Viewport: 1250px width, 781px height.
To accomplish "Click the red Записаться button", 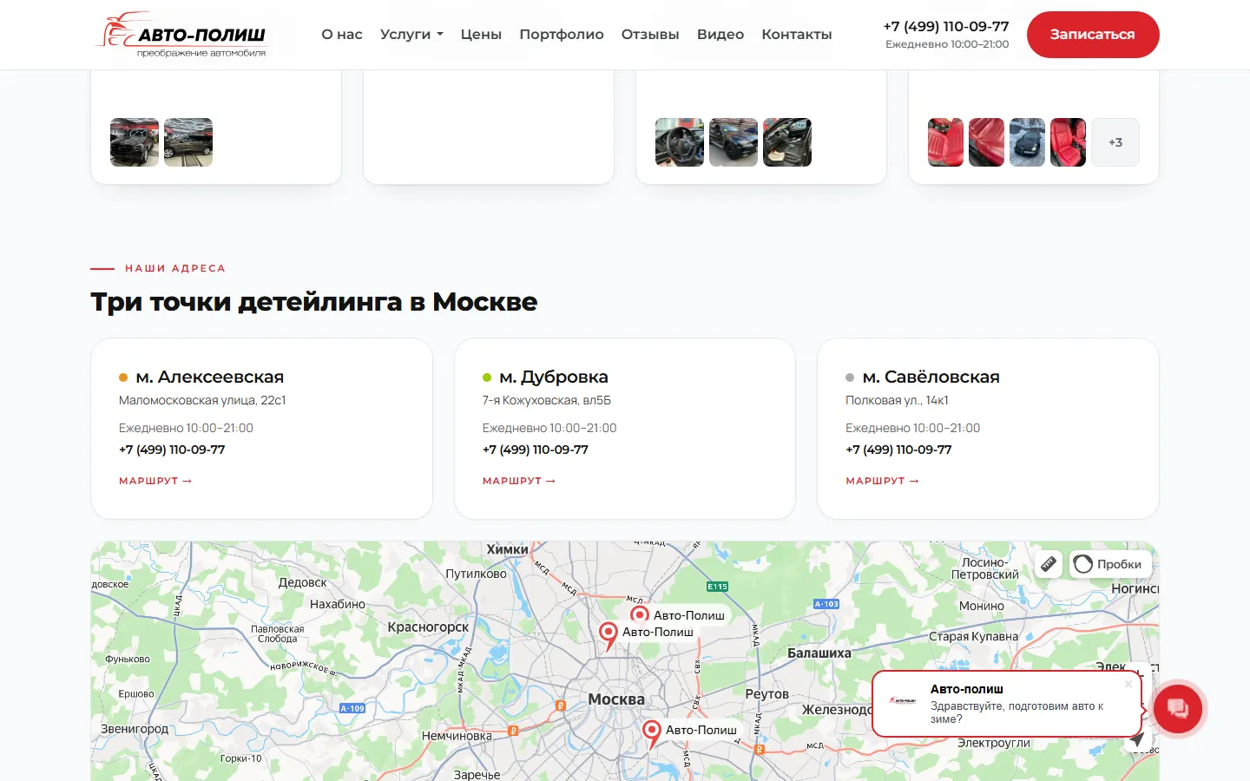I will pyautogui.click(x=1093, y=35).
